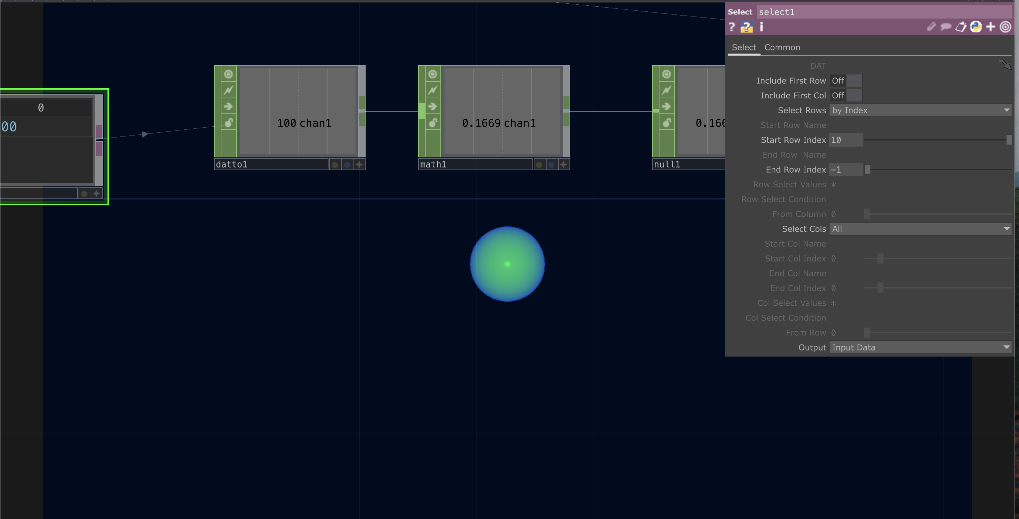Open the Select Rows dropdown

point(920,110)
